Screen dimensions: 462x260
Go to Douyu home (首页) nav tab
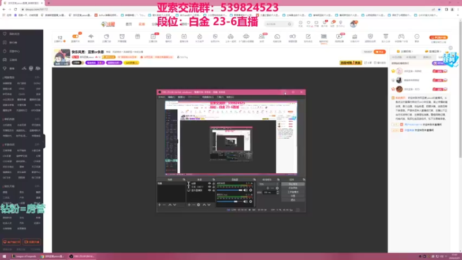pyautogui.click(x=129, y=24)
